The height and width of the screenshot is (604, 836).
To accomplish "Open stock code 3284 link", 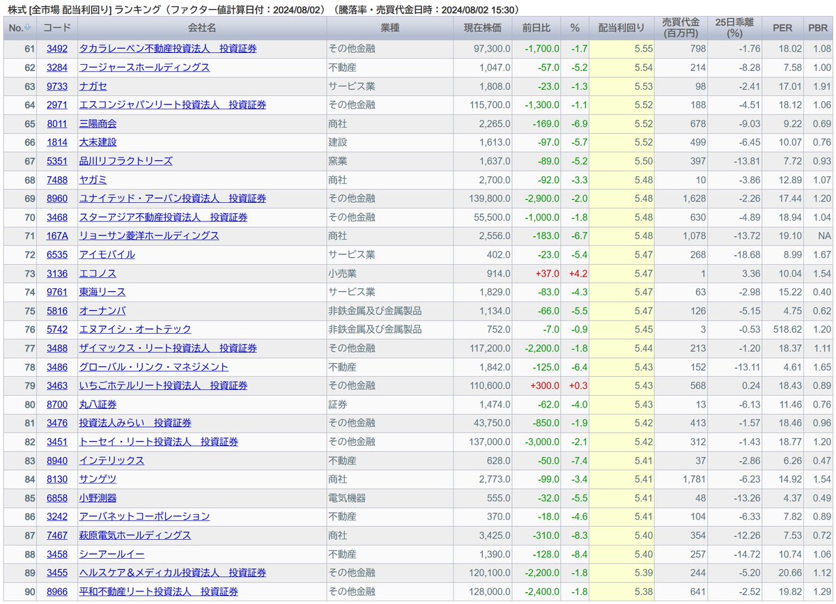I will coord(57,68).
